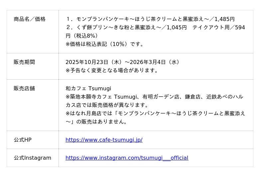The image size is (266, 177).
Task: Click the 販売店舗 row label
Action: tap(24, 89)
